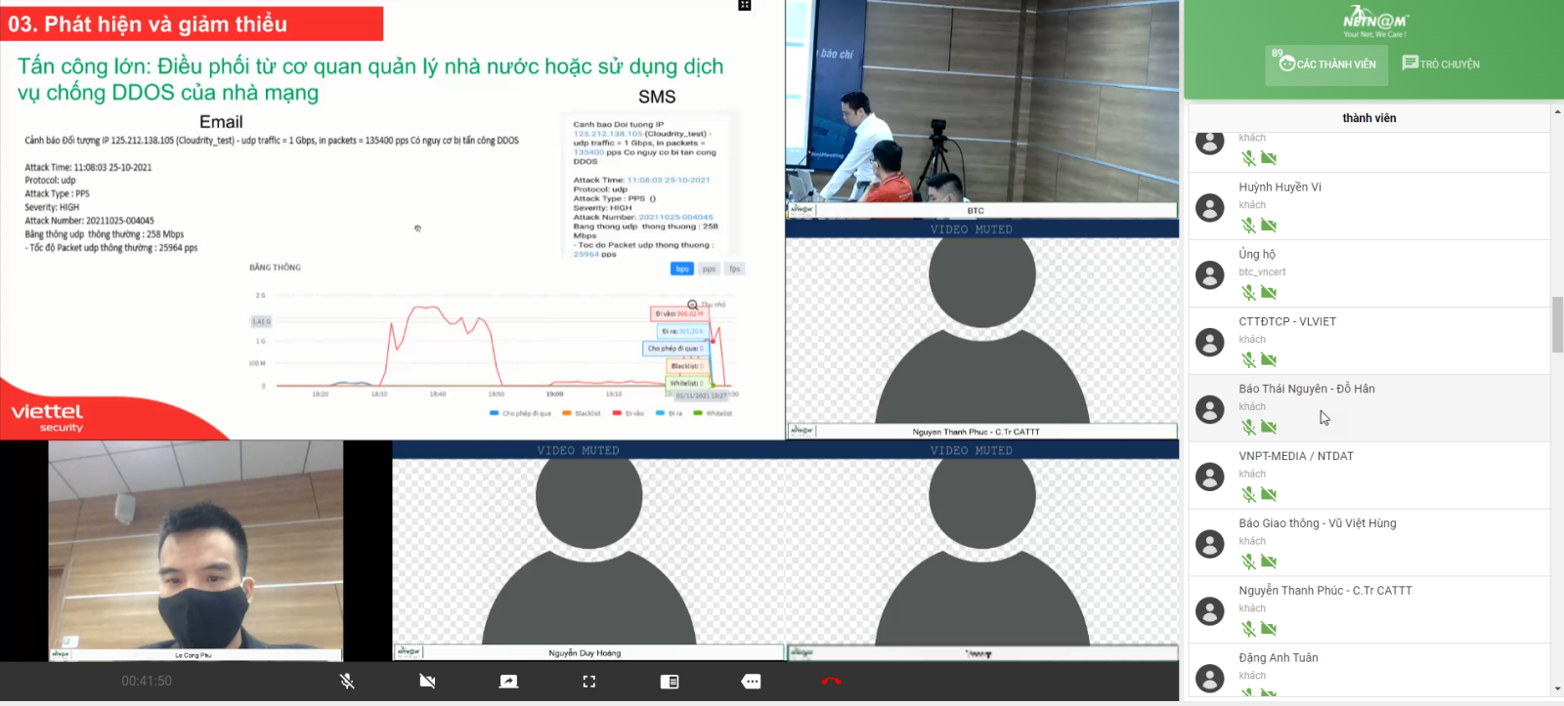The image size is (1564, 706).
Task: Select the BTC video tile
Action: pos(982,108)
